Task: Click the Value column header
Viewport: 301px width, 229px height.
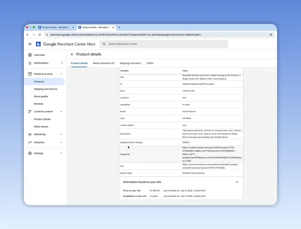Action: tap(185, 71)
